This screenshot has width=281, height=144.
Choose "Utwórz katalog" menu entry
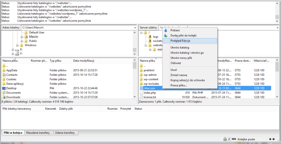[190, 47]
